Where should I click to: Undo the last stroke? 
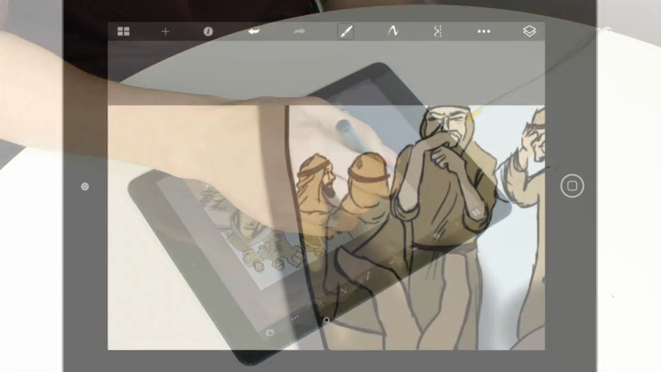coord(254,32)
